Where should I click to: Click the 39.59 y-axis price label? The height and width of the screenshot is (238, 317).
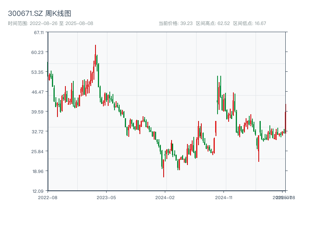click(x=38, y=112)
